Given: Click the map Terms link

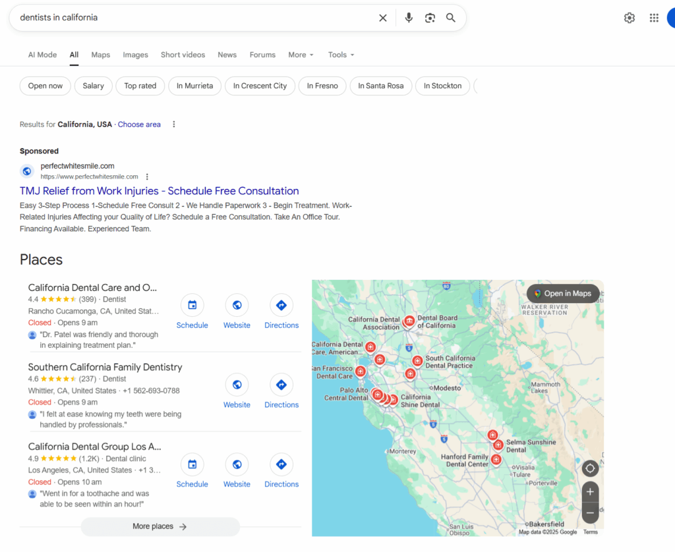Looking at the screenshot, I should coord(590,532).
